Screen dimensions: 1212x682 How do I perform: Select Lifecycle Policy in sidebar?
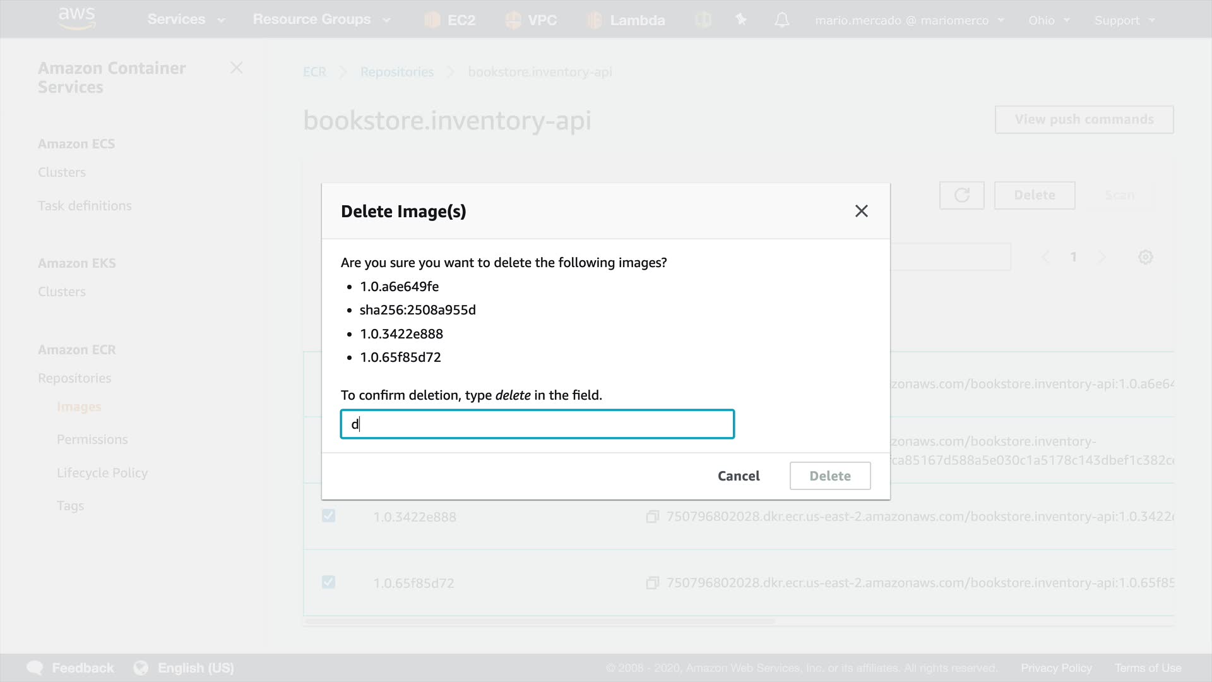click(102, 473)
